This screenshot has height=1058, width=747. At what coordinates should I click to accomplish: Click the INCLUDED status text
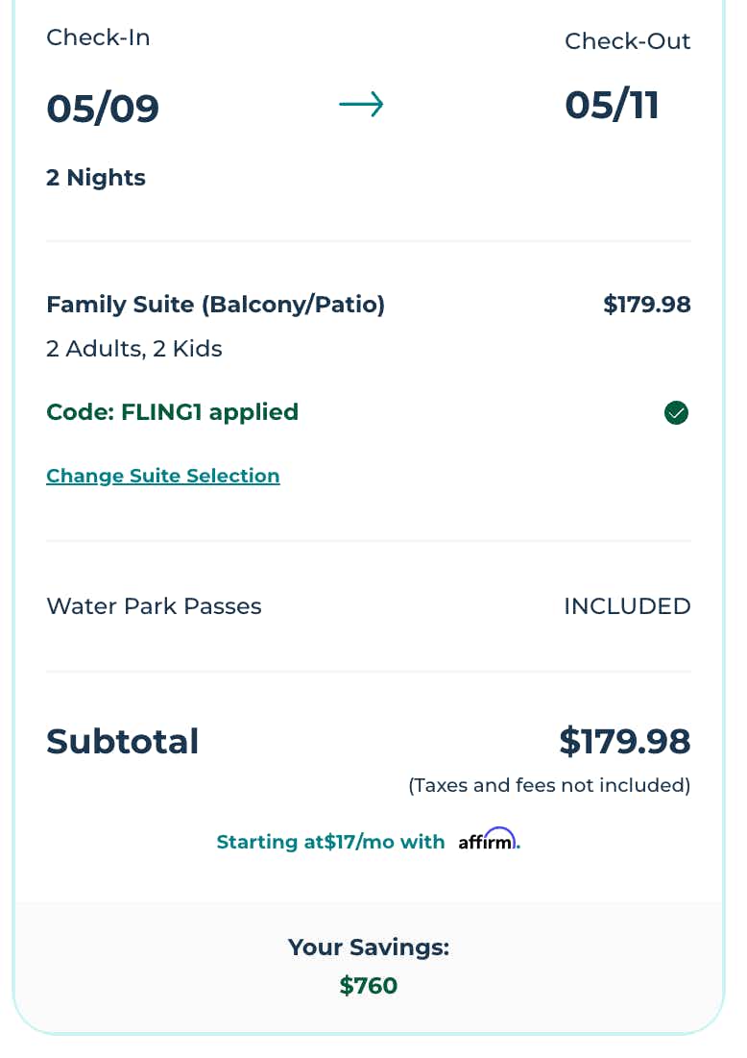(627, 606)
